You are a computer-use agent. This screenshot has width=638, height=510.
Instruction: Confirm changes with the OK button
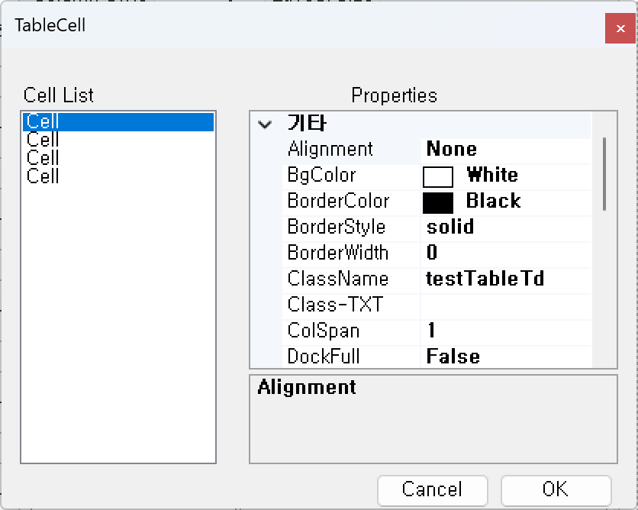pos(556,490)
